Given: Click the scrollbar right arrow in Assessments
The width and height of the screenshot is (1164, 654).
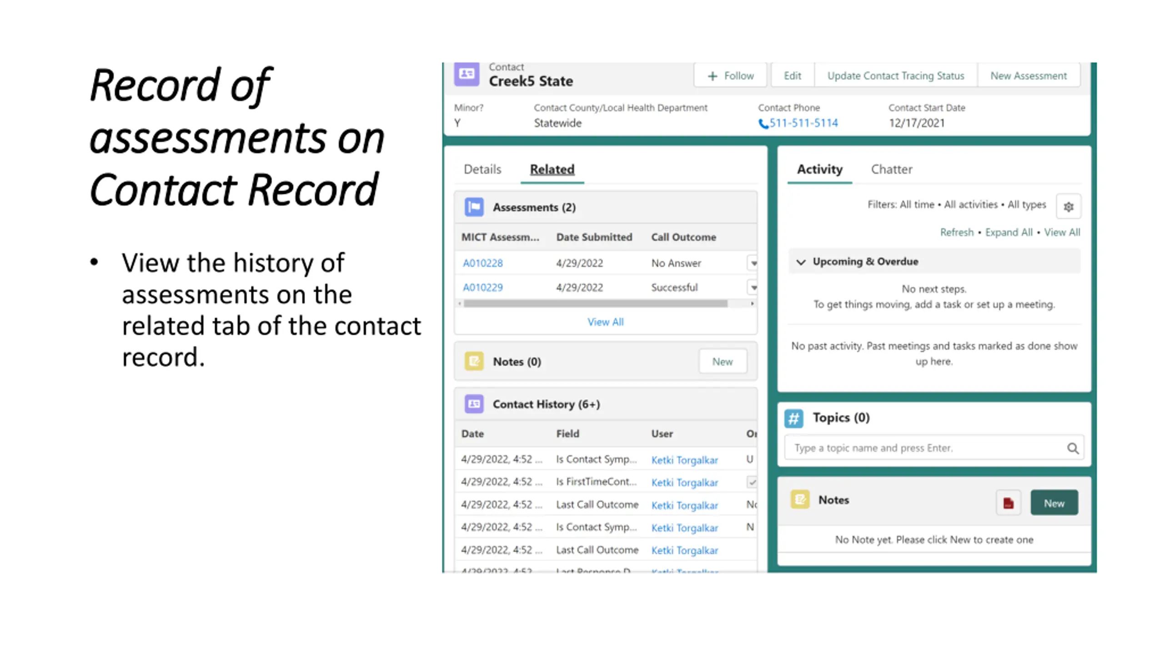Looking at the screenshot, I should (x=752, y=303).
